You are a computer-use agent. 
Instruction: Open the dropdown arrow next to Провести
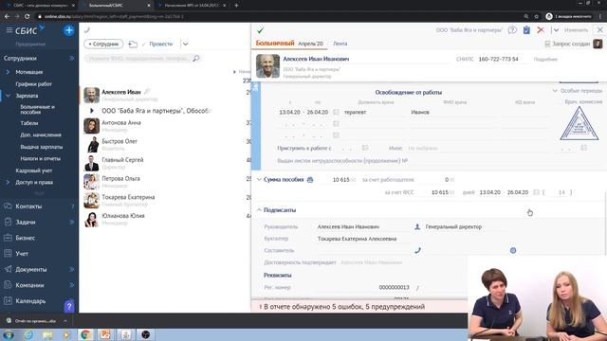[186, 45]
